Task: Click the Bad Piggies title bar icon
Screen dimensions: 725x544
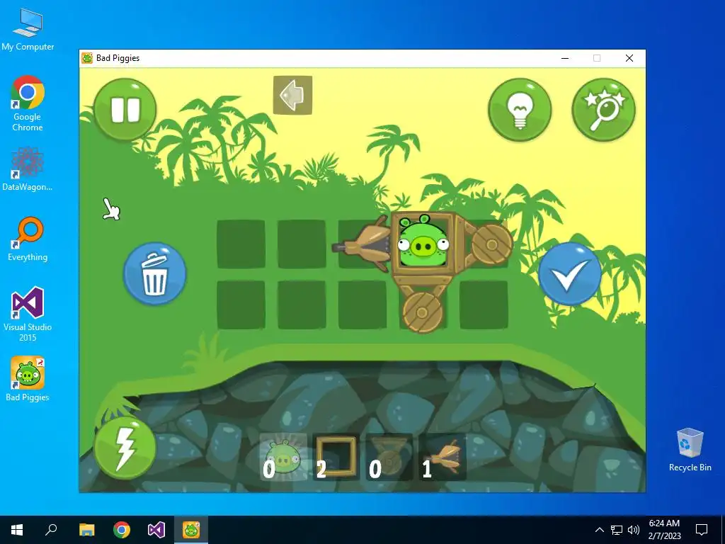Action: [x=87, y=58]
